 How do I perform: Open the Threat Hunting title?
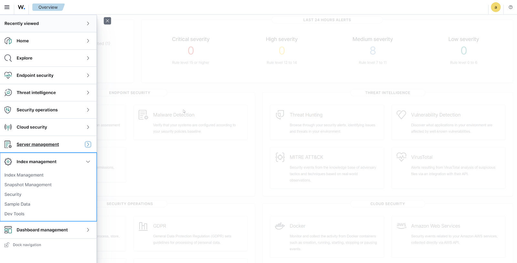click(x=306, y=115)
